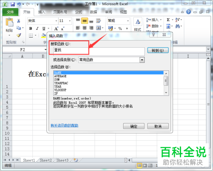The image size is (213, 171).
Task: Click the AutoSum sigma icon
Action: coord(168,20)
